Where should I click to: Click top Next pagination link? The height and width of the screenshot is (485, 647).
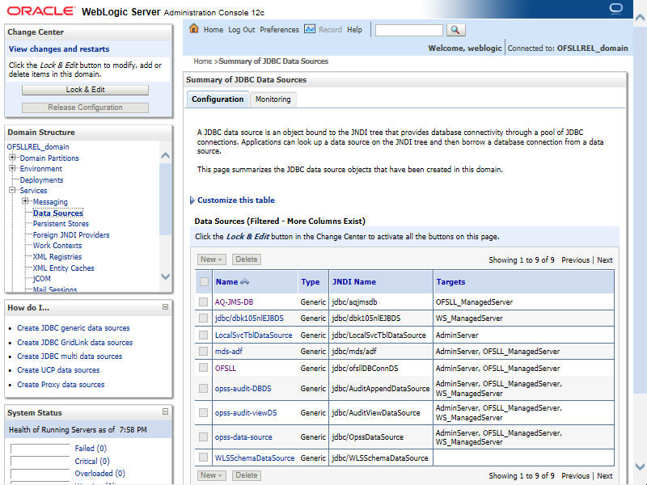point(604,259)
